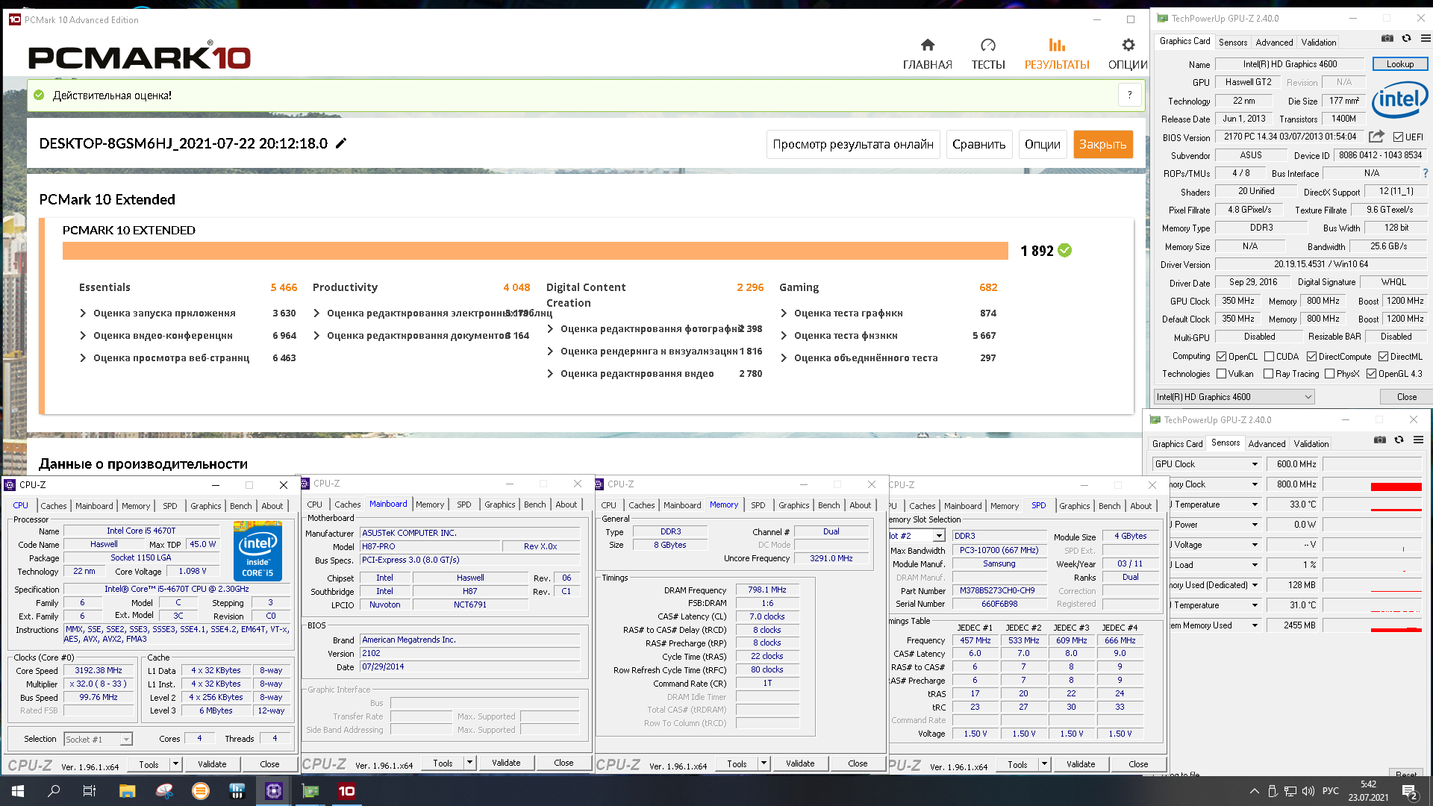
Task: Switch to Sensors tab in GPU-Z Graphics Card window
Action: 1233,43
